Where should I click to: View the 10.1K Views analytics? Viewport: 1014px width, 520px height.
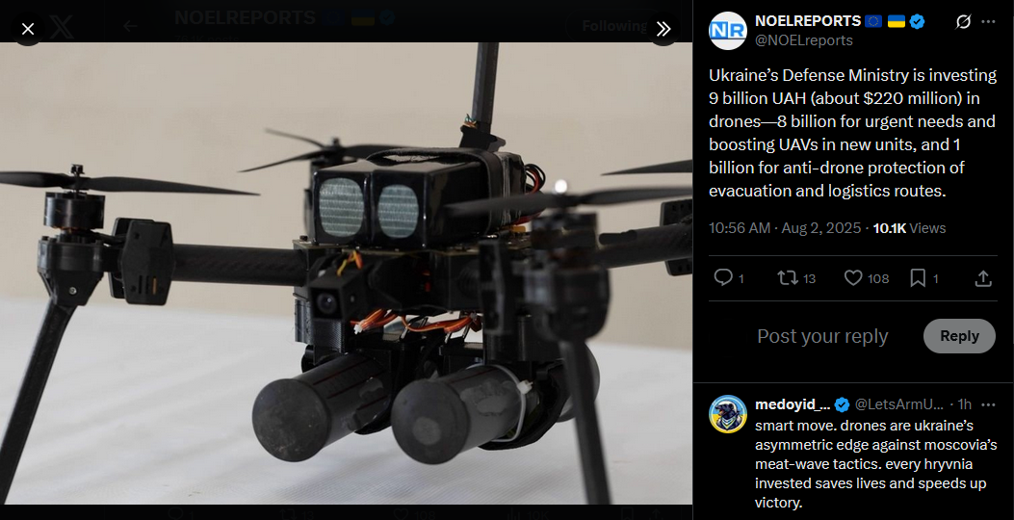(x=909, y=227)
